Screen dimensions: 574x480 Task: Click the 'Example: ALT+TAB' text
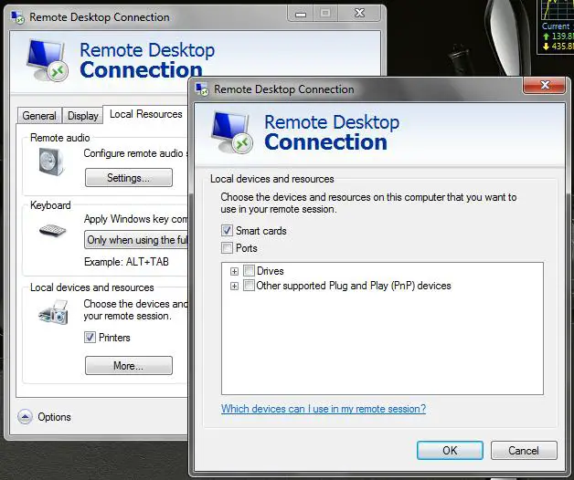click(126, 262)
